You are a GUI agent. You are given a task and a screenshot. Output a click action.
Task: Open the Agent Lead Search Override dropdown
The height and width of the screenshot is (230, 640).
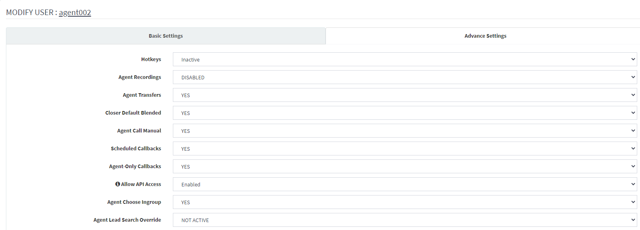(x=405, y=220)
